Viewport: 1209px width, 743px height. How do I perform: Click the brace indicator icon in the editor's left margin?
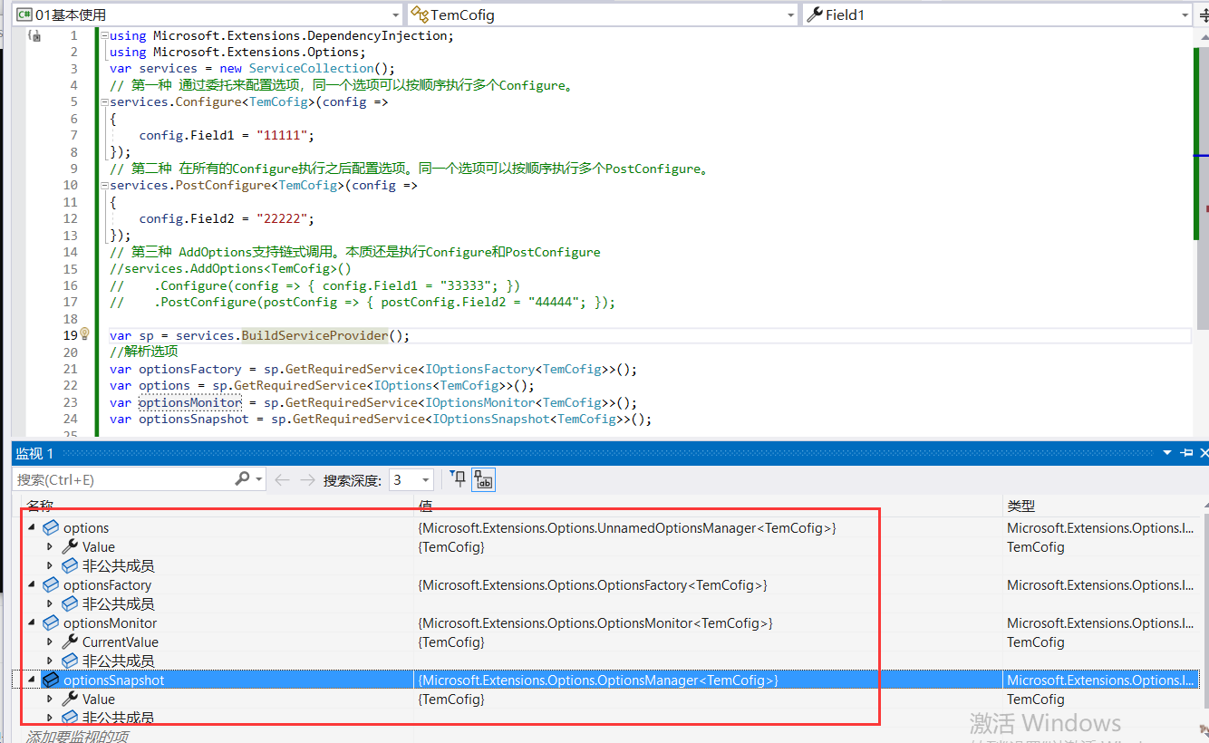[34, 36]
